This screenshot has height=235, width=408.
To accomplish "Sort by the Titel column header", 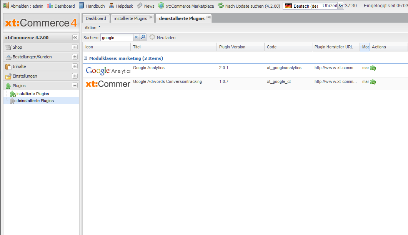I will click(x=173, y=47).
